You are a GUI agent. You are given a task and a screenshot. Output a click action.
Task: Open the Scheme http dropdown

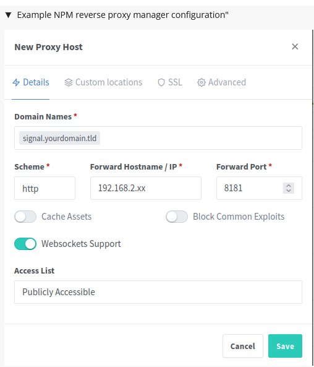point(45,188)
